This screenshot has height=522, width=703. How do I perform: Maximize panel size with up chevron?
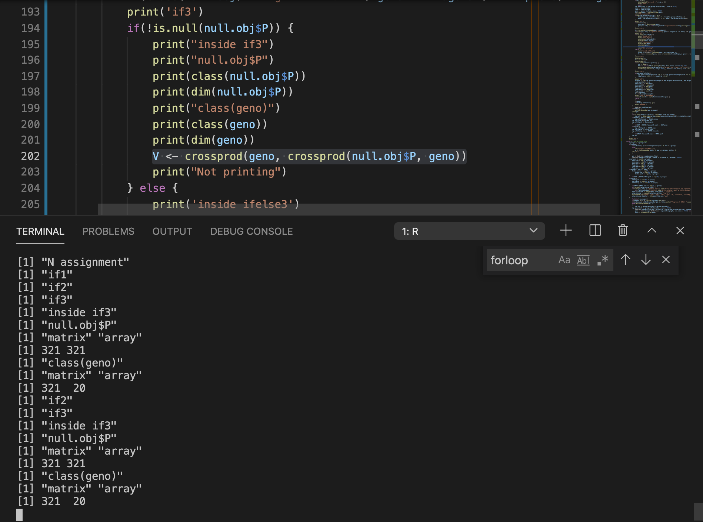[652, 231]
